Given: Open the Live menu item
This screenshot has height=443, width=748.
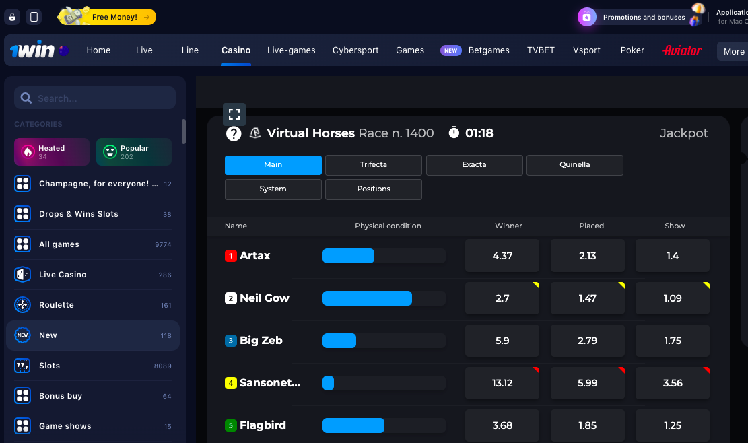Looking at the screenshot, I should [x=144, y=50].
